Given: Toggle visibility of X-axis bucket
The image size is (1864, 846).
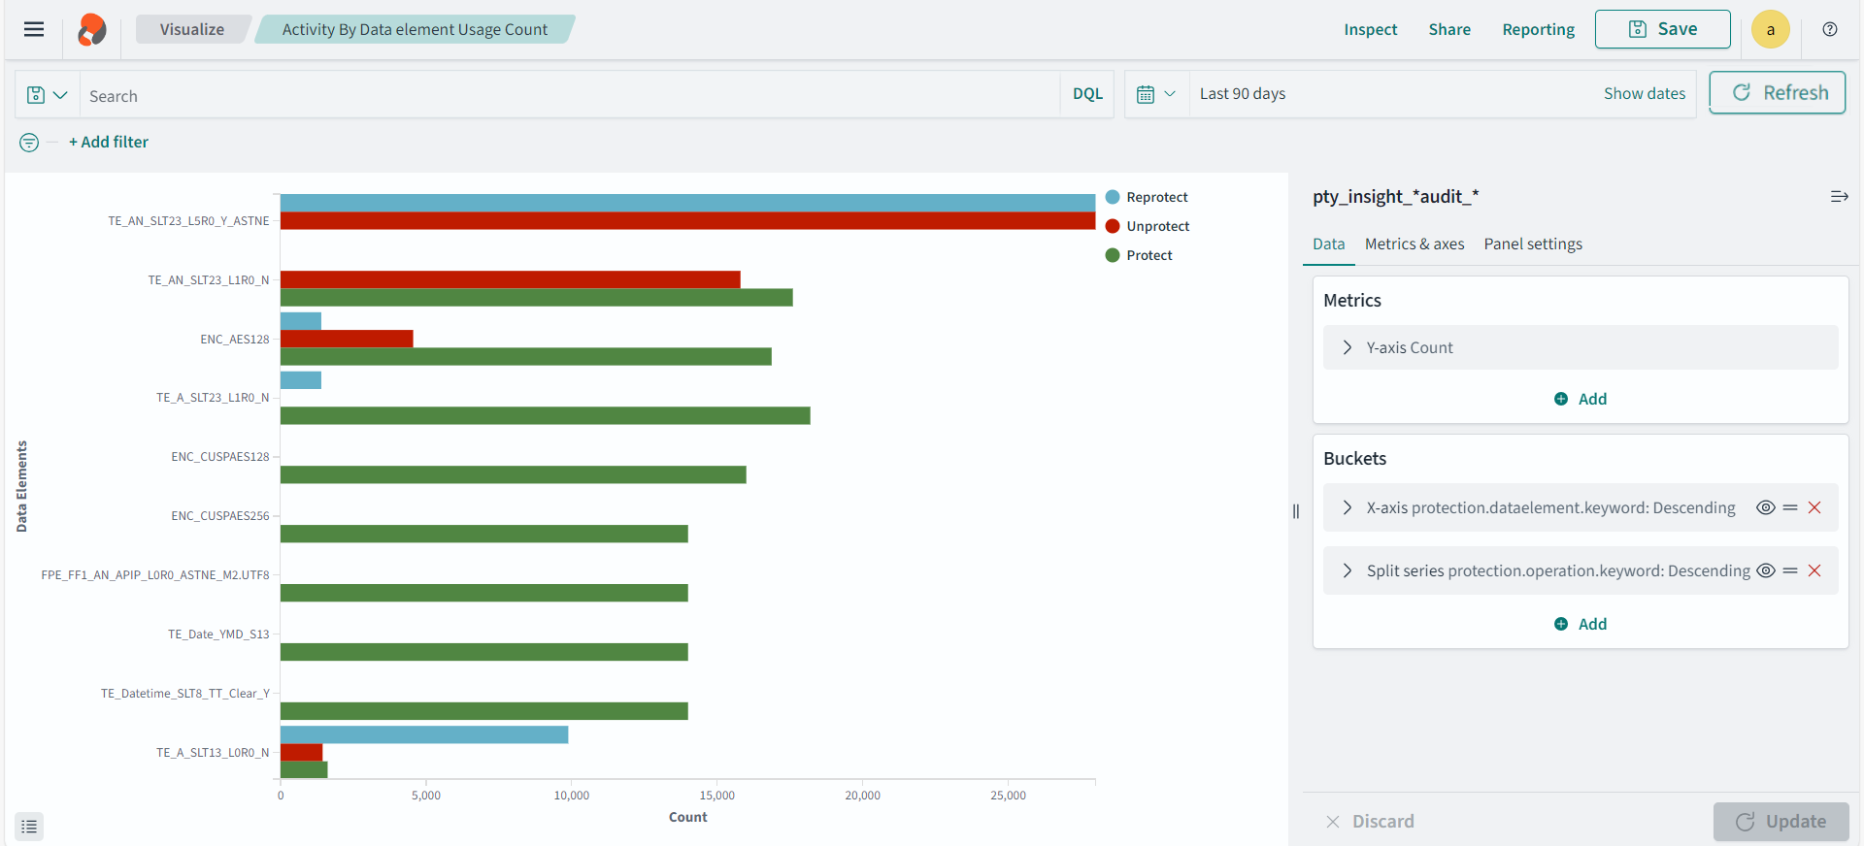Looking at the screenshot, I should tap(1766, 507).
